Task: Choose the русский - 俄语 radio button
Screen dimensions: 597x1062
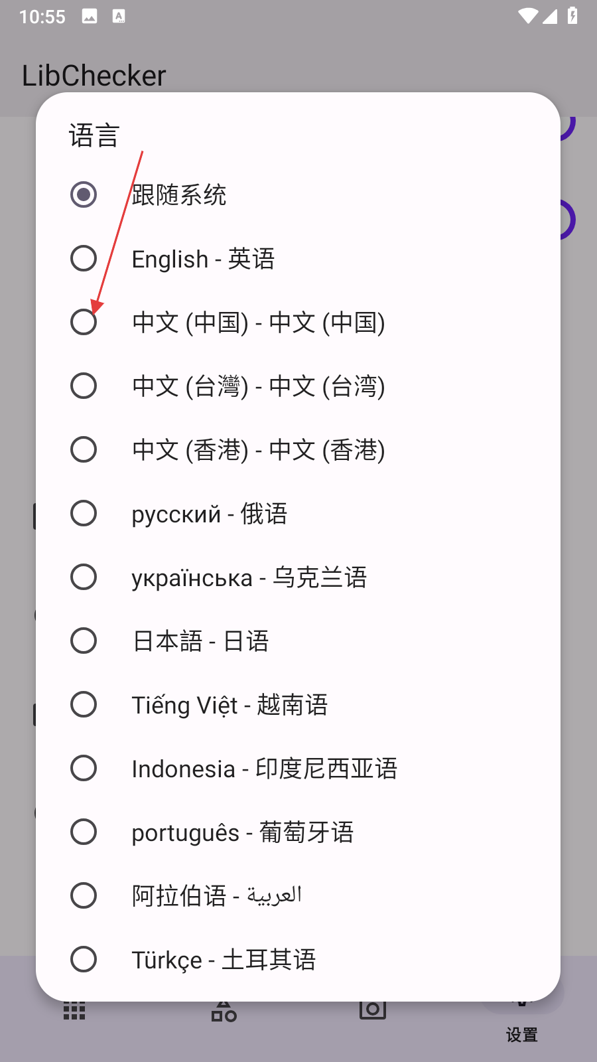Action: 84,513
